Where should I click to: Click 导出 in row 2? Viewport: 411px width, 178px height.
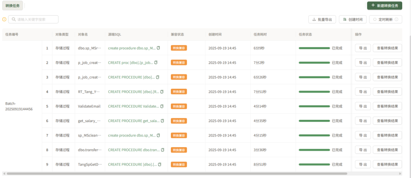point(363,63)
